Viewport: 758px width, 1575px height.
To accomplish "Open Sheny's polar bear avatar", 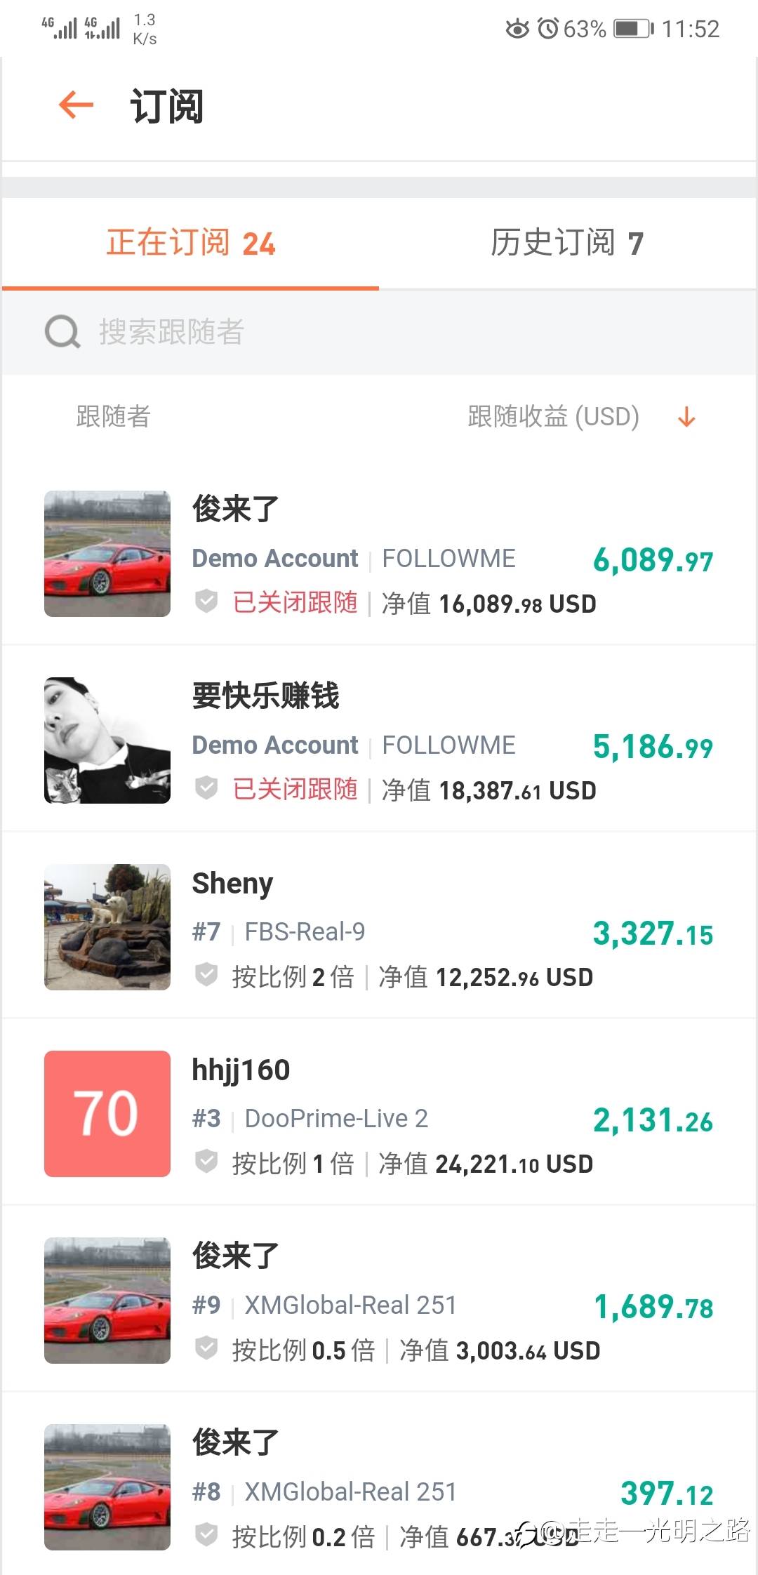I will [107, 927].
